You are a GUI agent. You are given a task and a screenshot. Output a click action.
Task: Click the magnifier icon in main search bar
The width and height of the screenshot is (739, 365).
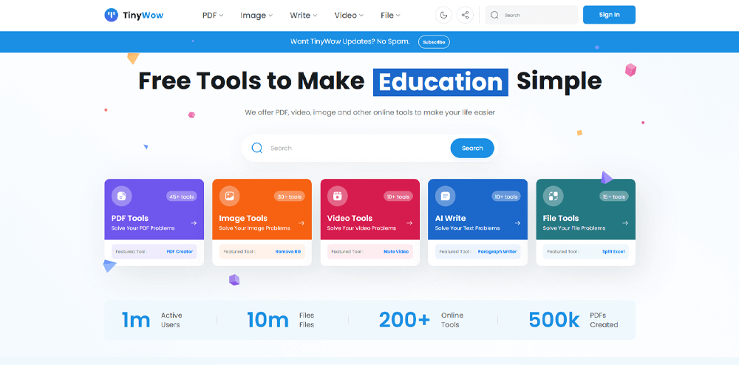(257, 148)
